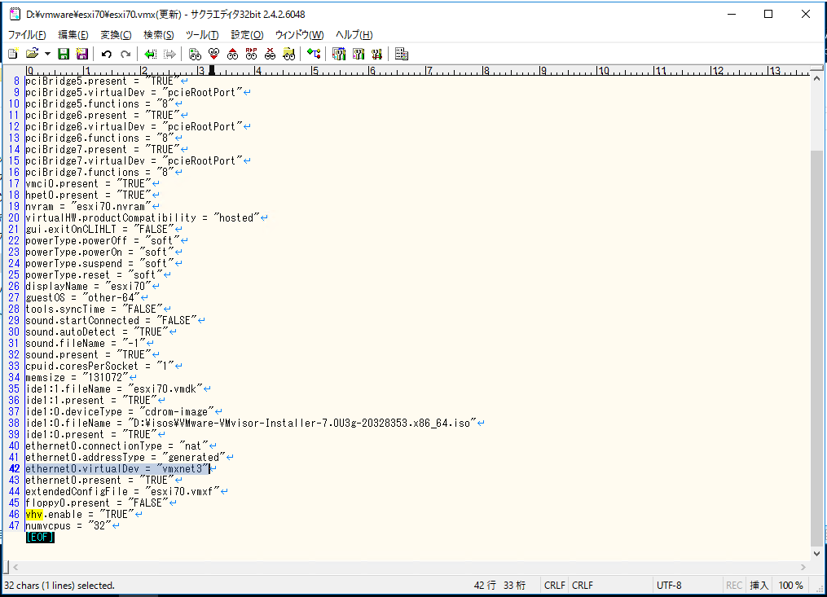The height and width of the screenshot is (597, 827).
Task: Click the green tag jump back arrow
Action: [150, 54]
